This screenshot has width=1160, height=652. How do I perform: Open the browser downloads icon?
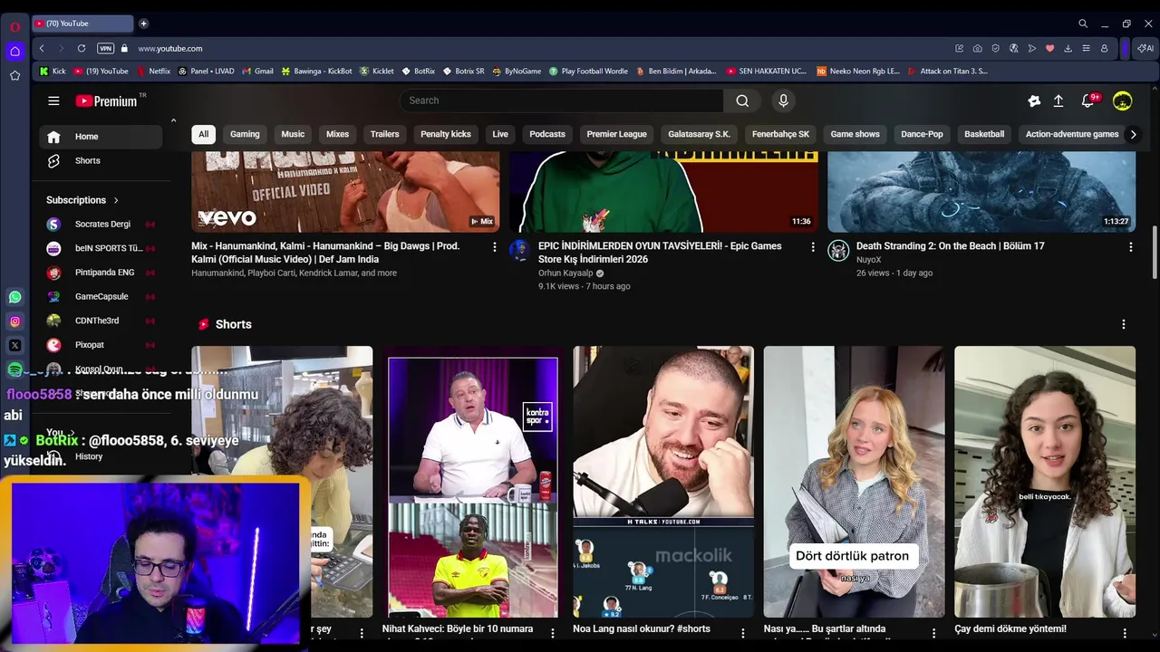tap(1068, 48)
